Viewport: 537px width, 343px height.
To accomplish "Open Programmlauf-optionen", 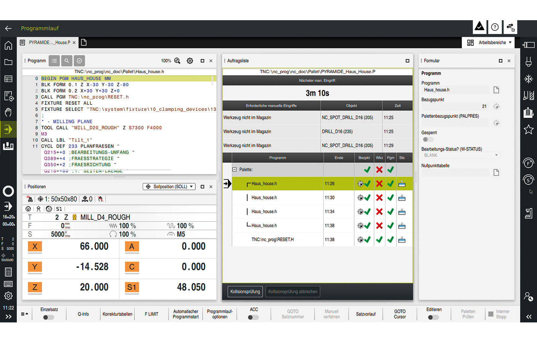I will point(220,314).
